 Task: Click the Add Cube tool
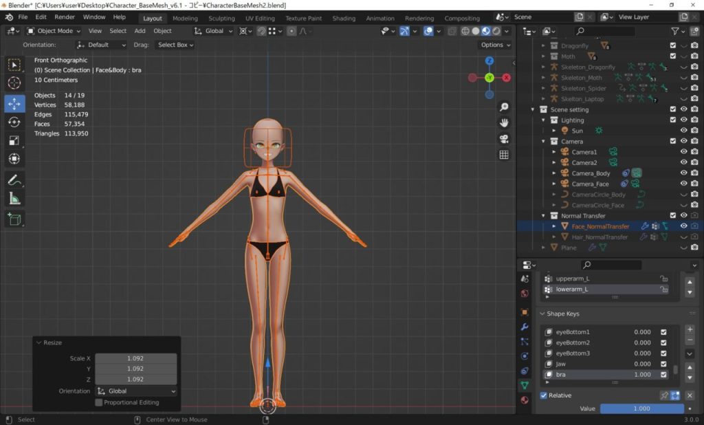pyautogui.click(x=14, y=219)
